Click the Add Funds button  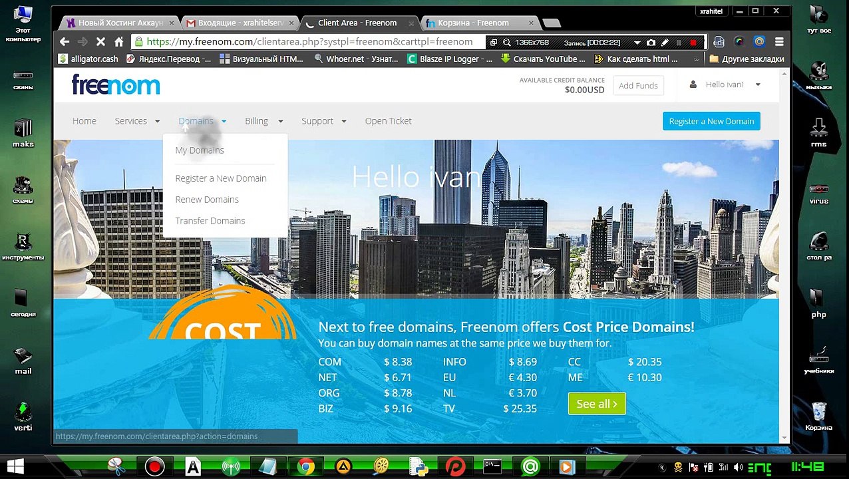pyautogui.click(x=638, y=85)
